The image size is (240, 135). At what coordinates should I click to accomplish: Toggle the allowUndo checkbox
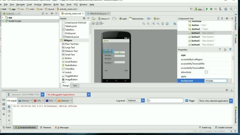tap(206, 72)
